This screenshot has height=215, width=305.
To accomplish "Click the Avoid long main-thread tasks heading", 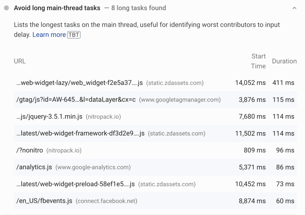I will pos(57,8).
